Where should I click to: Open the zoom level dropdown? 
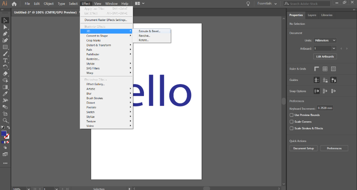(x=29, y=189)
